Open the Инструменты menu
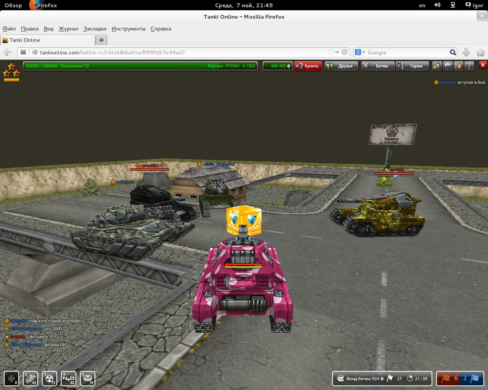The height and width of the screenshot is (390, 488). (x=128, y=29)
